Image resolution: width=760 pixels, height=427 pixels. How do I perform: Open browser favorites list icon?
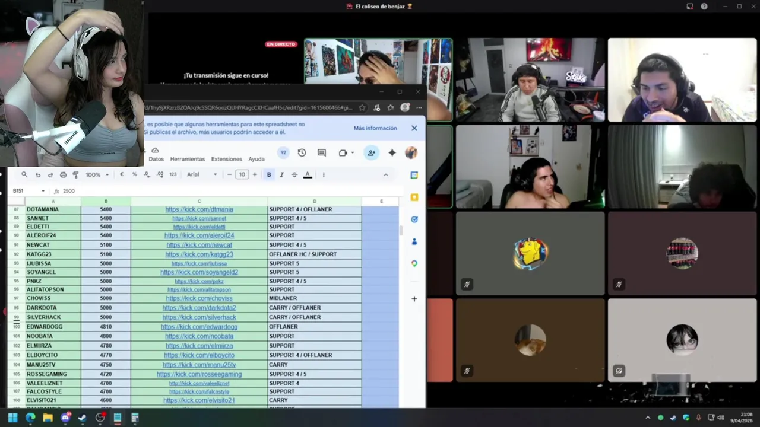tap(391, 107)
